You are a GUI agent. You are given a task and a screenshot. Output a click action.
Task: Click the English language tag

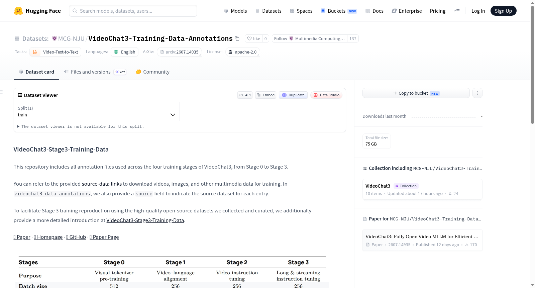click(x=124, y=52)
